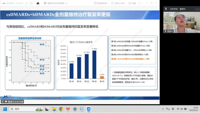This screenshot has height=113, width=200.
Task: Launch Google Chrome from the taskbar
Action: (61, 109)
